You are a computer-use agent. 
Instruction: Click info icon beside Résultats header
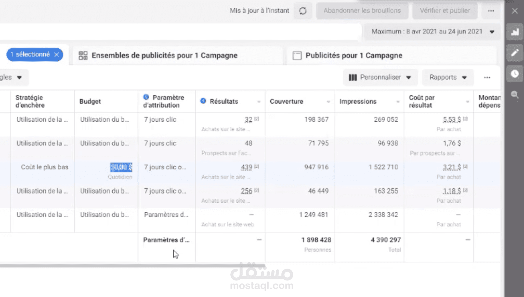click(x=203, y=101)
